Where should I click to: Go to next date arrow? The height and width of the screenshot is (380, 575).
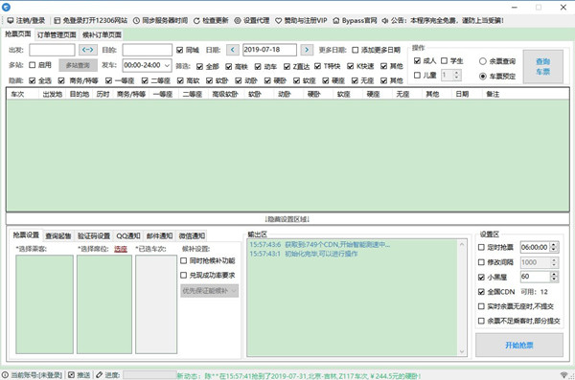[307, 50]
